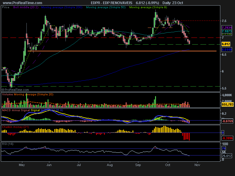235x176 pixels.
Task: Click the May date axis label
Action: tap(22, 165)
